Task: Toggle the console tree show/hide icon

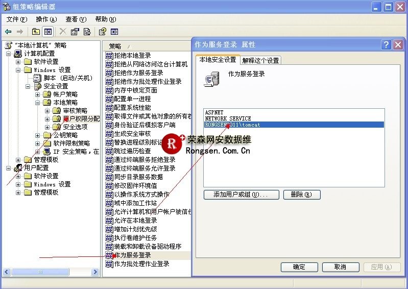Action: coord(47,32)
